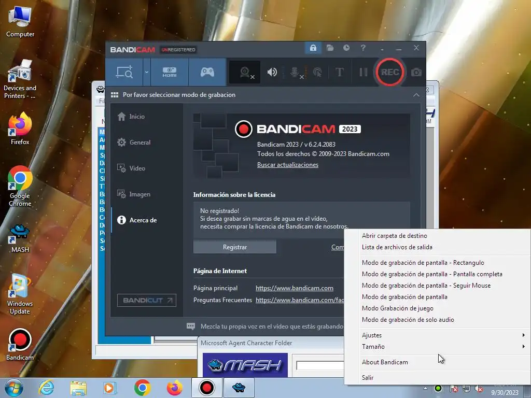Open Firefox desktop shortcut
Image resolution: width=531 pixels, height=398 pixels.
coord(20,129)
